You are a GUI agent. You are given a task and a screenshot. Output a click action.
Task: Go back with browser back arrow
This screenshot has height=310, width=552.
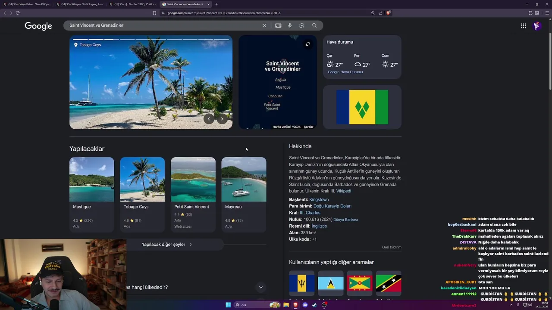pos(5,13)
